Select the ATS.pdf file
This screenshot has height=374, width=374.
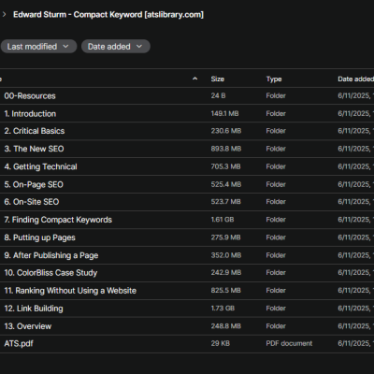click(19, 343)
